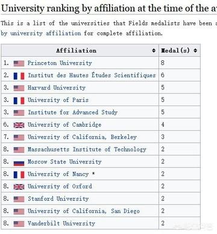217x234 pixels.
Task: Open the Institute for Advanced Study link
Action: point(72,112)
